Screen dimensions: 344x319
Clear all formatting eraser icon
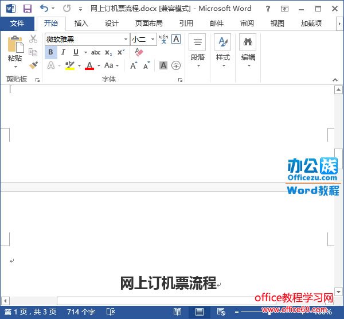coord(139,52)
